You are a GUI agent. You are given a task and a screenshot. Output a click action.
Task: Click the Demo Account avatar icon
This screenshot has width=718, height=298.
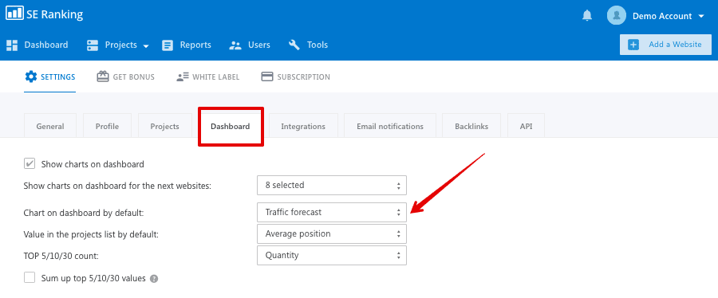tap(617, 16)
